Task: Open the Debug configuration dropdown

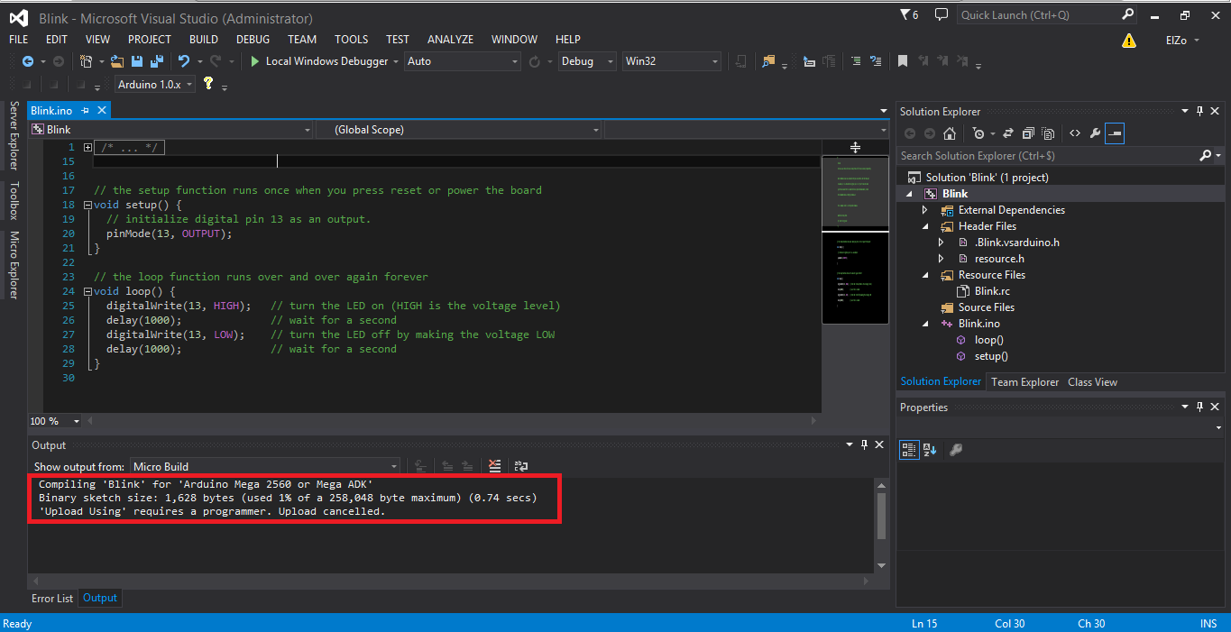Action: tap(587, 61)
